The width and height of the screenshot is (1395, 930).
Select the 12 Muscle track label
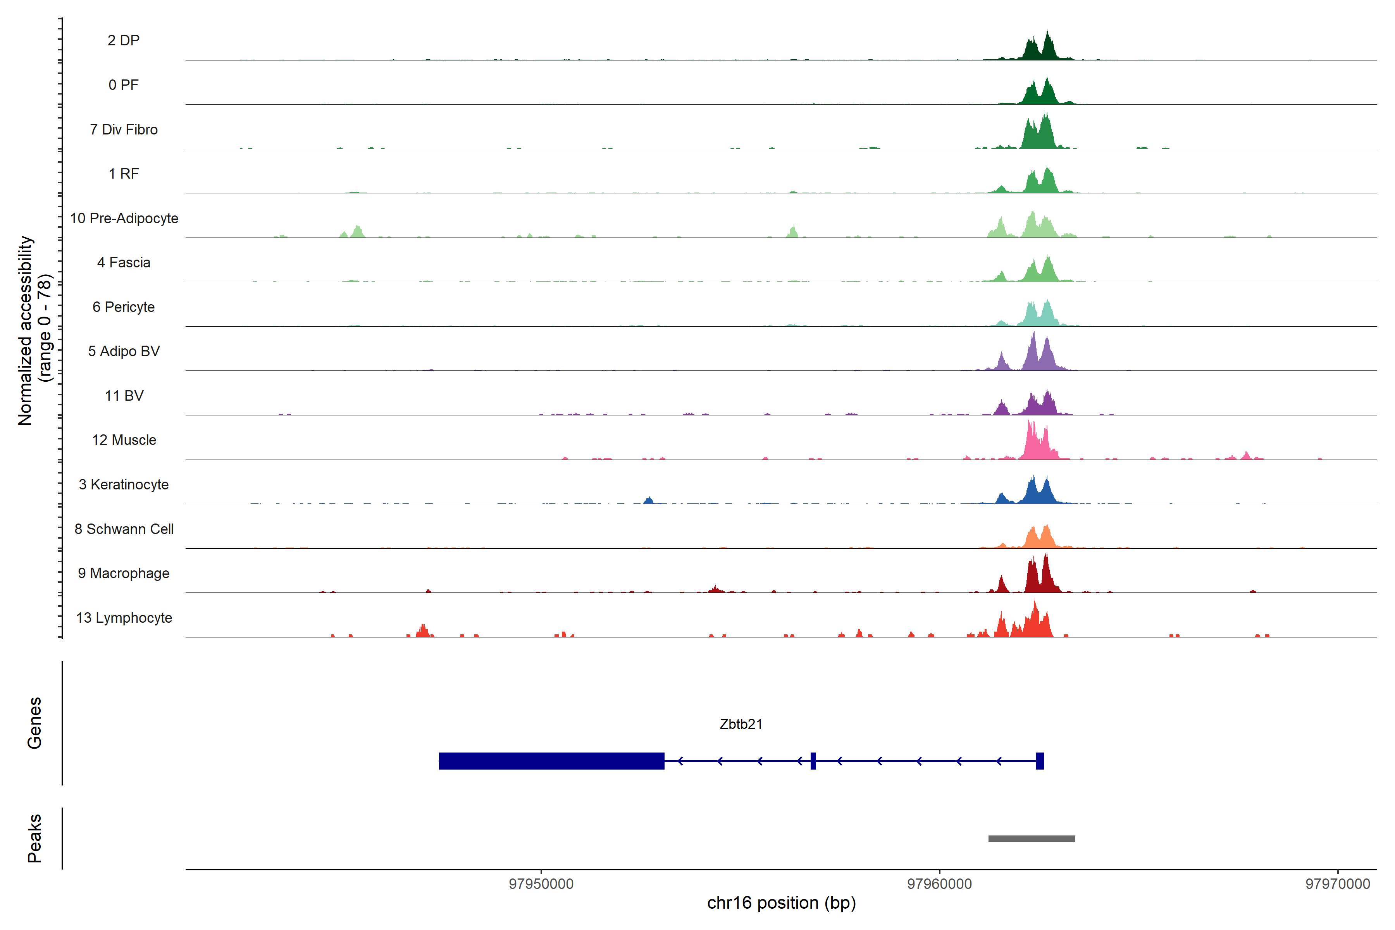(124, 440)
